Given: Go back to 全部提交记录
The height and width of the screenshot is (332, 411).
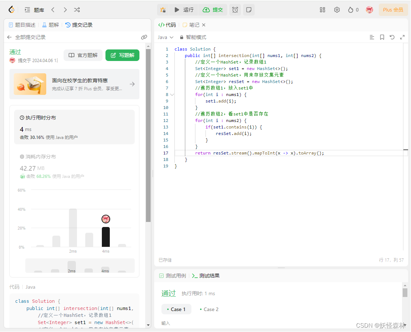Looking at the screenshot, I should 26,37.
